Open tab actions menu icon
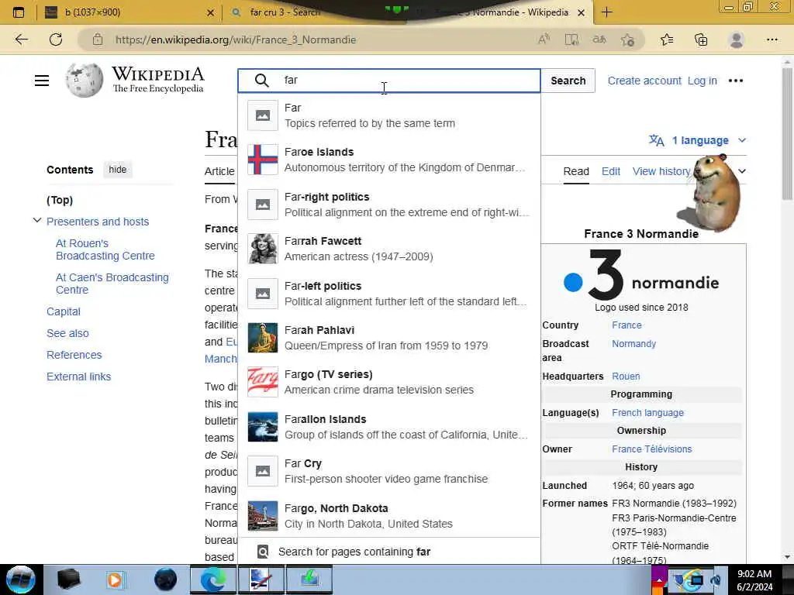The height and width of the screenshot is (595, 794). point(19,12)
